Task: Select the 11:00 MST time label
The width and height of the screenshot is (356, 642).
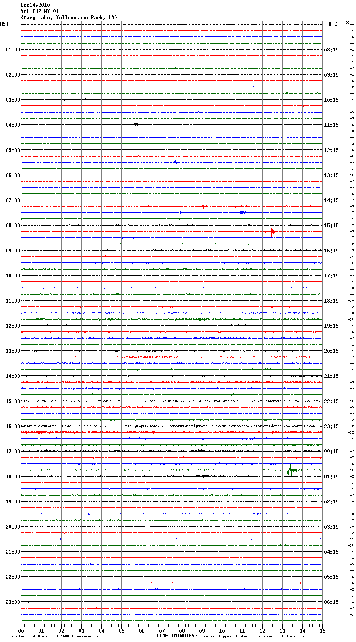Action: 13,301
